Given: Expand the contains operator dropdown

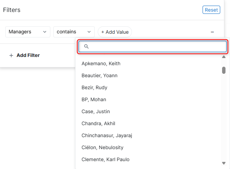Looking at the screenshot, I should click(74, 32).
